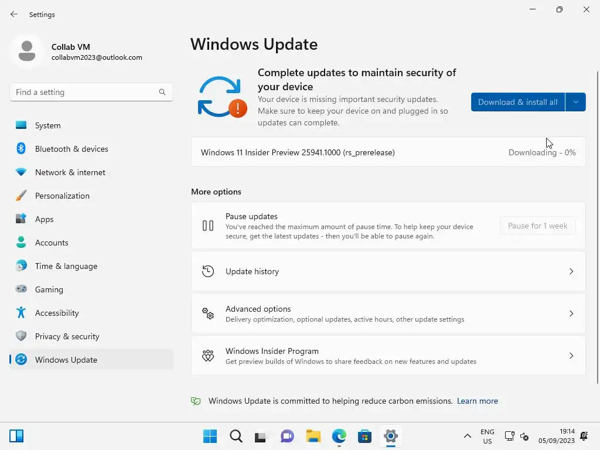The width and height of the screenshot is (600, 450).
Task: Select the Gaming controller icon
Action: tap(21, 289)
